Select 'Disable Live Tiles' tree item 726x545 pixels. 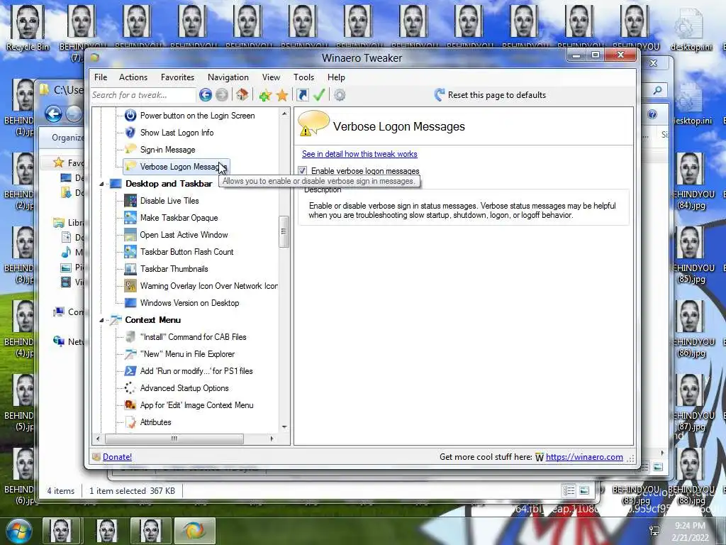[x=169, y=201]
